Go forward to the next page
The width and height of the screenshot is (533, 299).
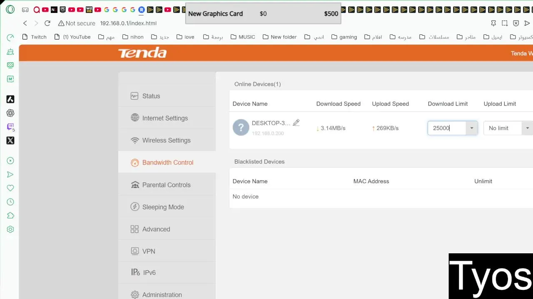pos(36,23)
